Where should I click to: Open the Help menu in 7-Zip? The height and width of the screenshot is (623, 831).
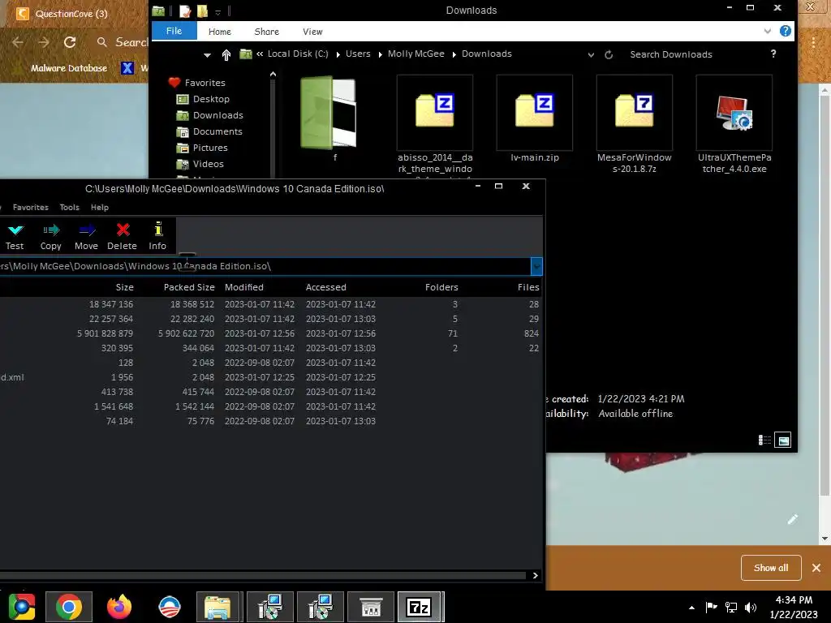(100, 207)
